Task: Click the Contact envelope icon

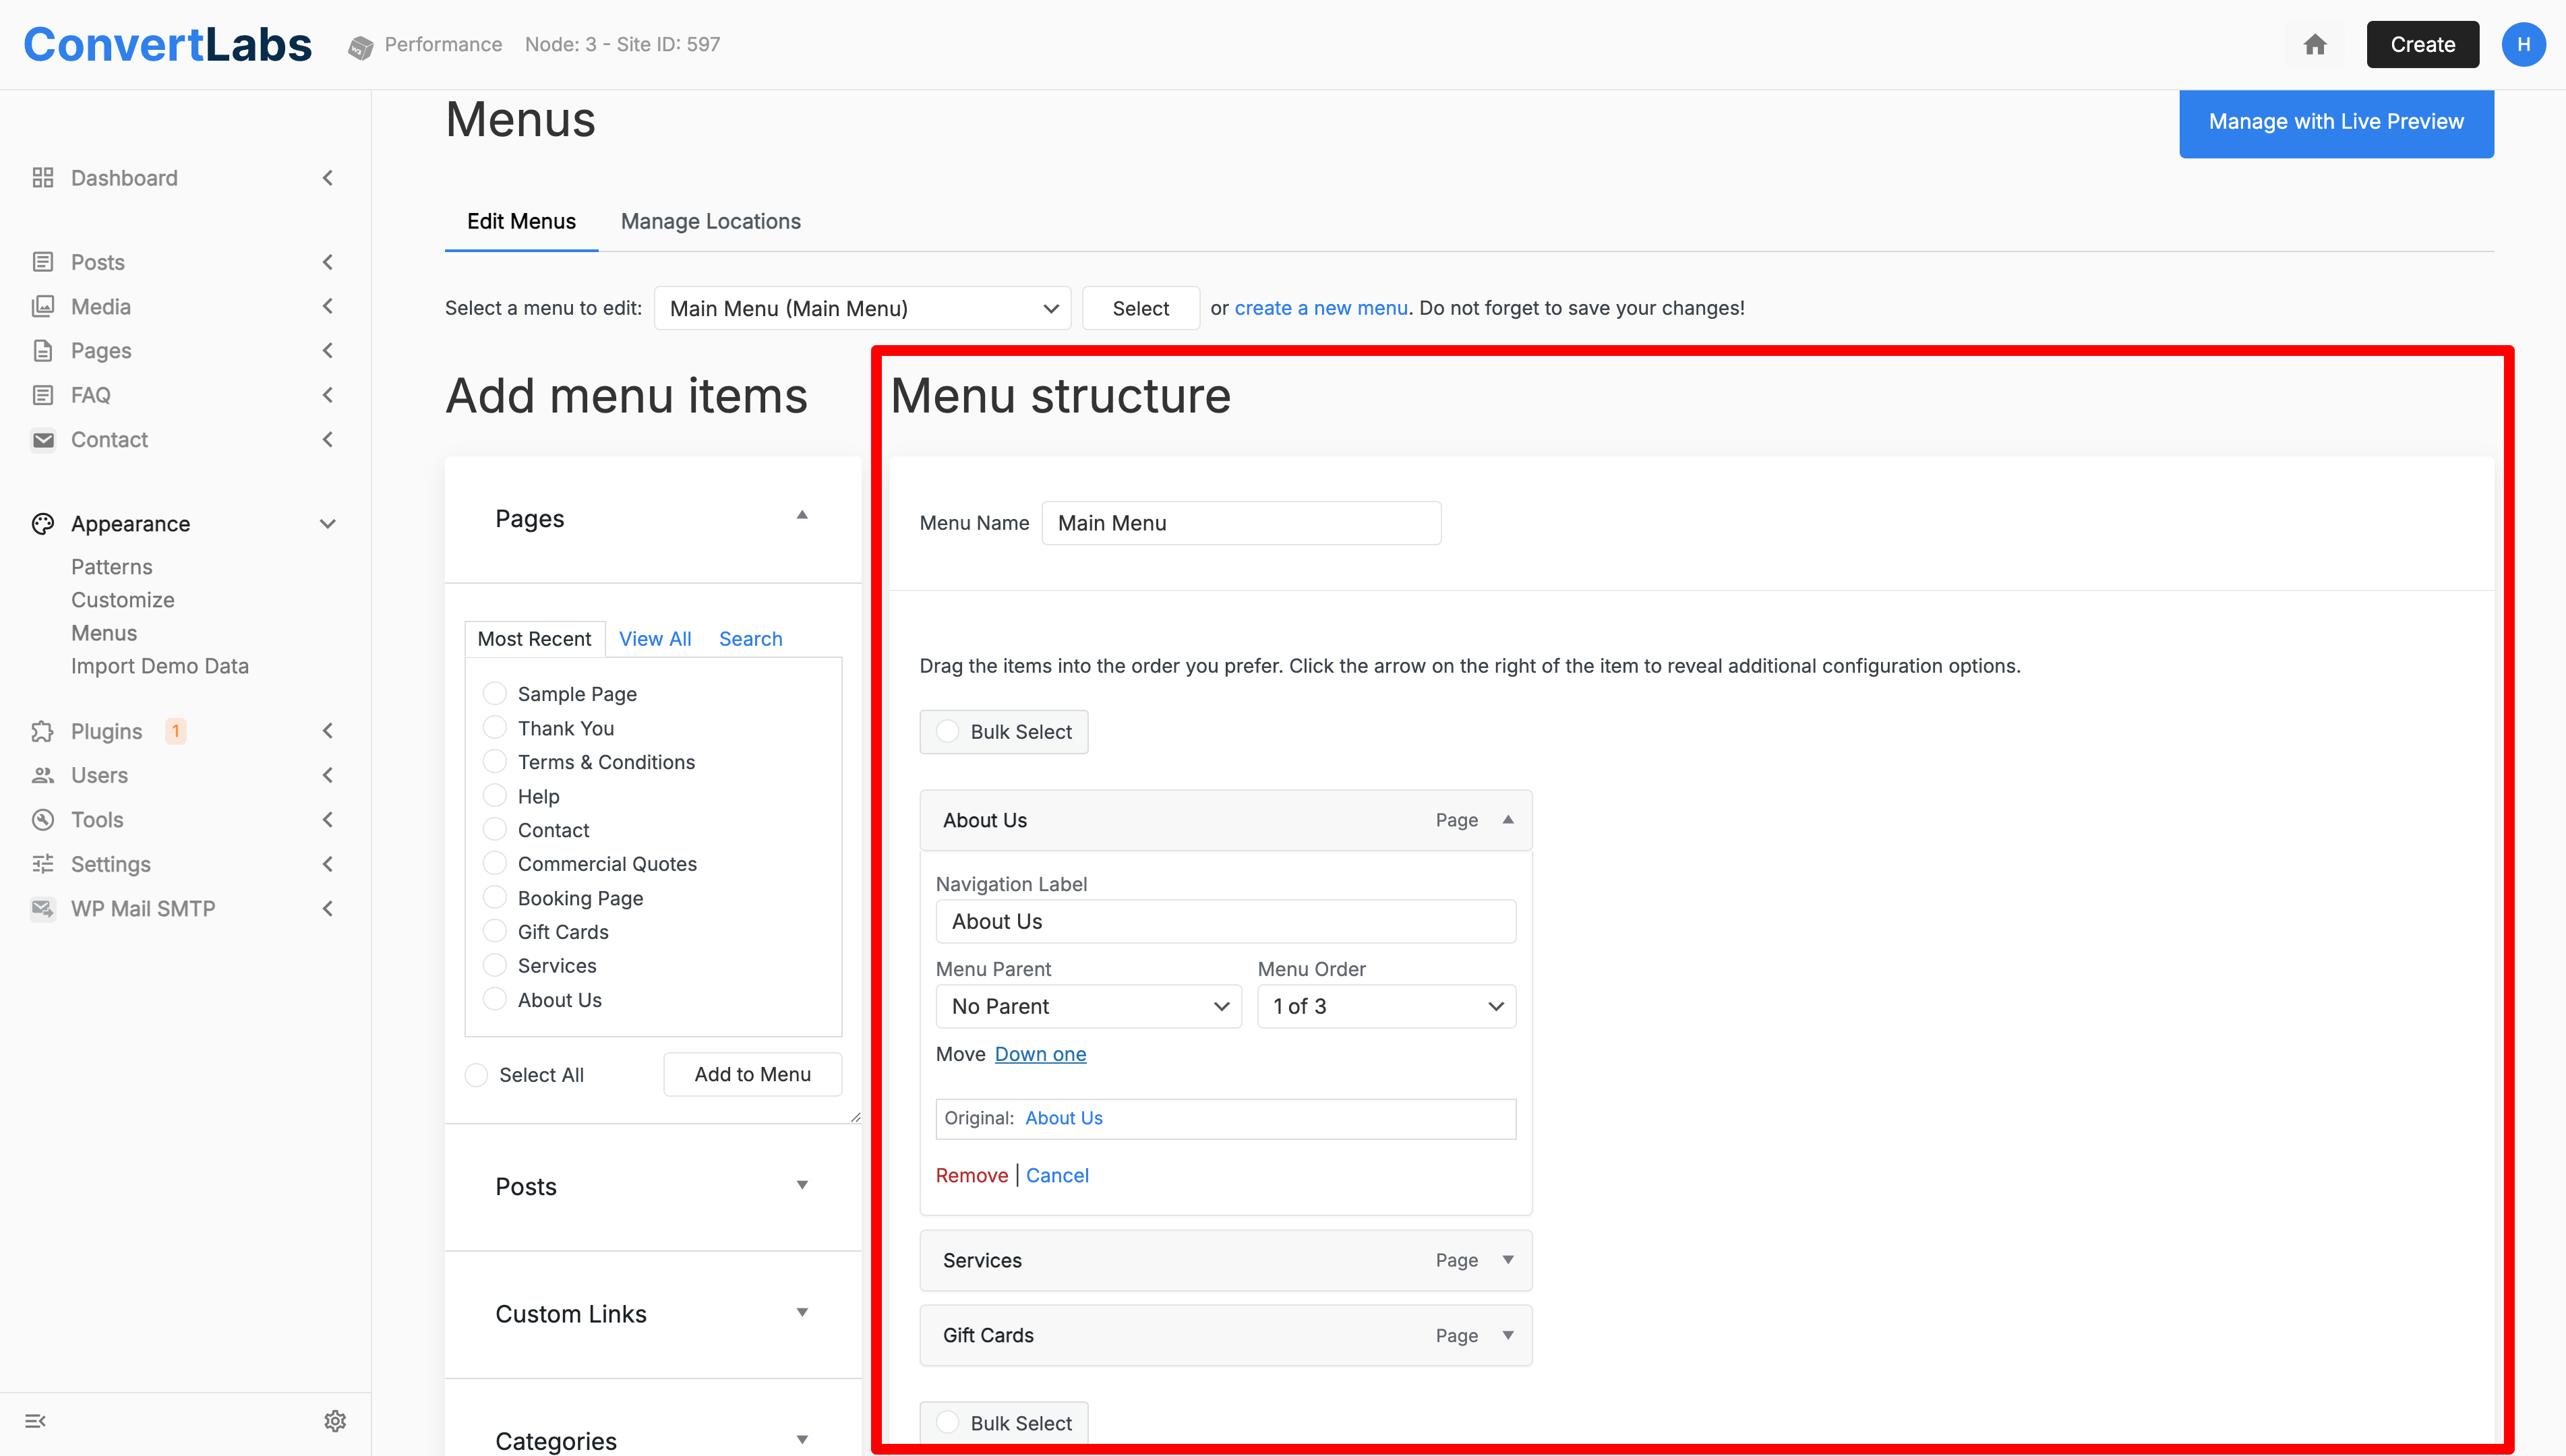Action: [42, 440]
